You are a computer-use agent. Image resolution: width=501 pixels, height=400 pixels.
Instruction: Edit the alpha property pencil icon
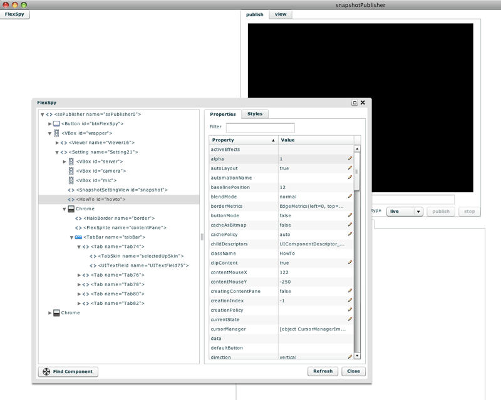(350, 158)
